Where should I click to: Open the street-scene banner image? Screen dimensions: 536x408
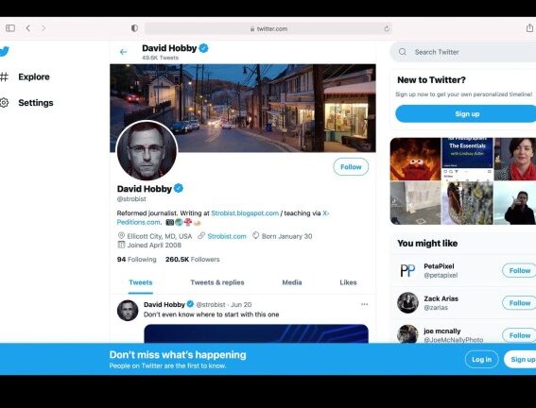click(x=243, y=108)
